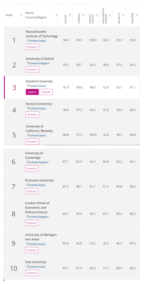This screenshot has height=284, width=144.
Task: Sort by International Outlook arrows
Action: click(x=110, y=15)
